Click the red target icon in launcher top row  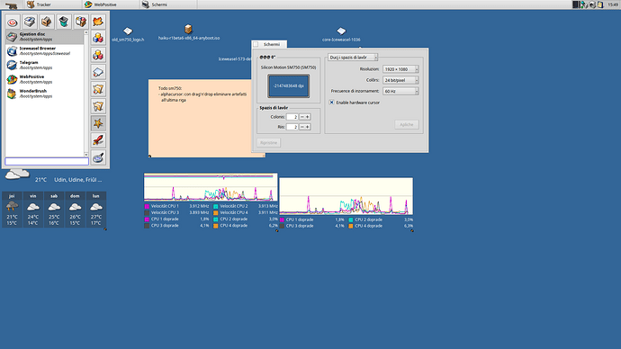(x=13, y=22)
